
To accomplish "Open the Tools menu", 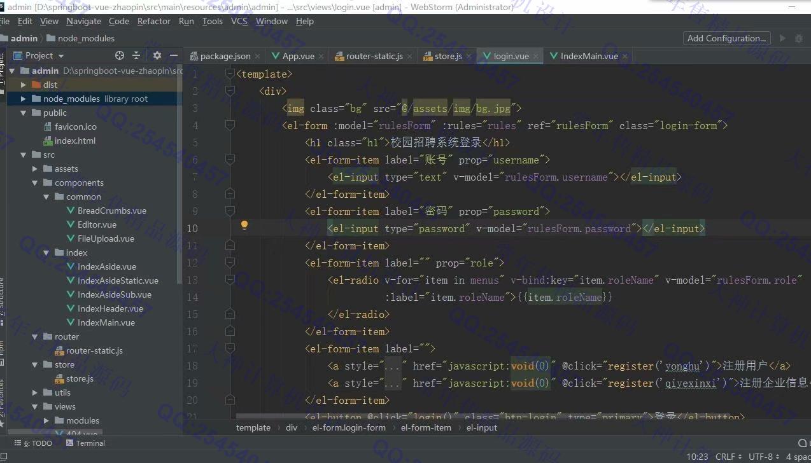I will [x=213, y=21].
